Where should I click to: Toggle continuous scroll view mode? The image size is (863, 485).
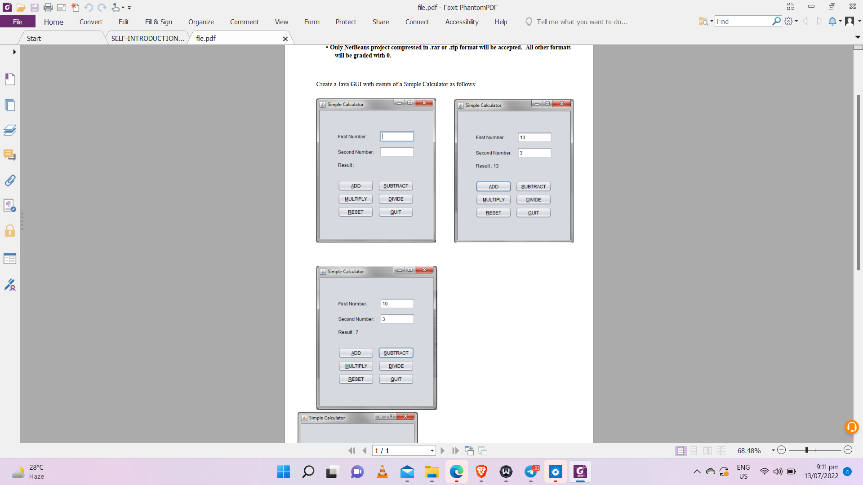click(x=693, y=451)
